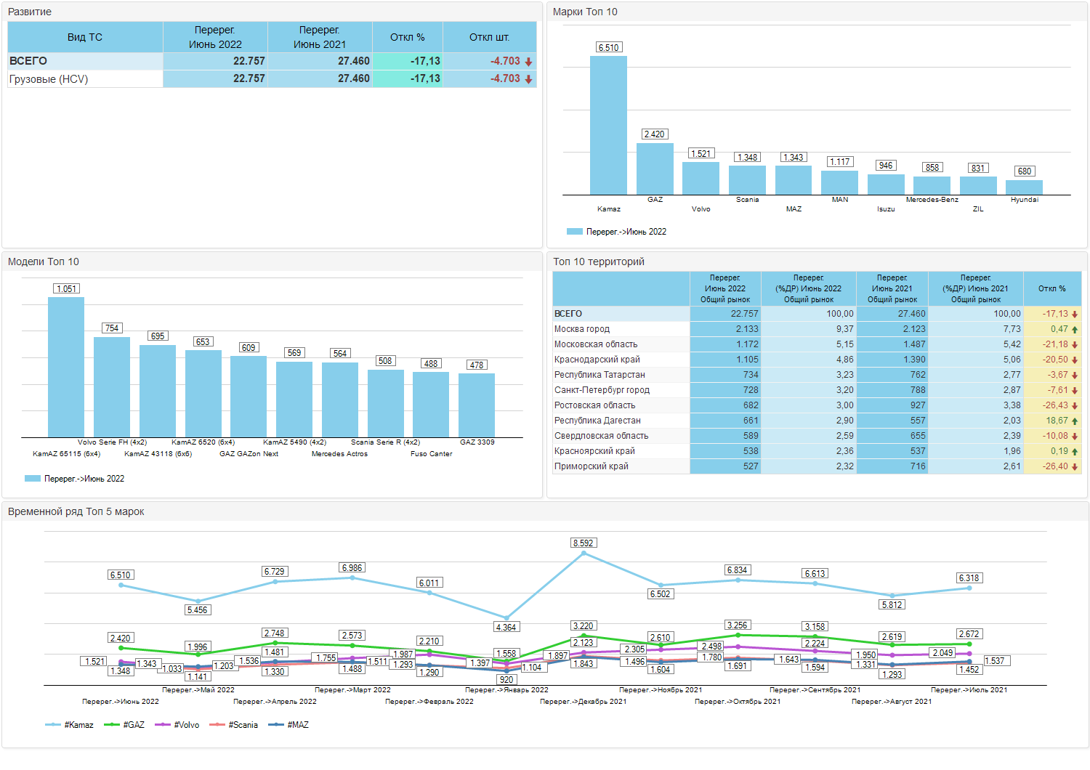Viewport: 1090px width, 770px height.
Task: Click the 8.592 peak point of Kamaz line
Action: (x=584, y=554)
